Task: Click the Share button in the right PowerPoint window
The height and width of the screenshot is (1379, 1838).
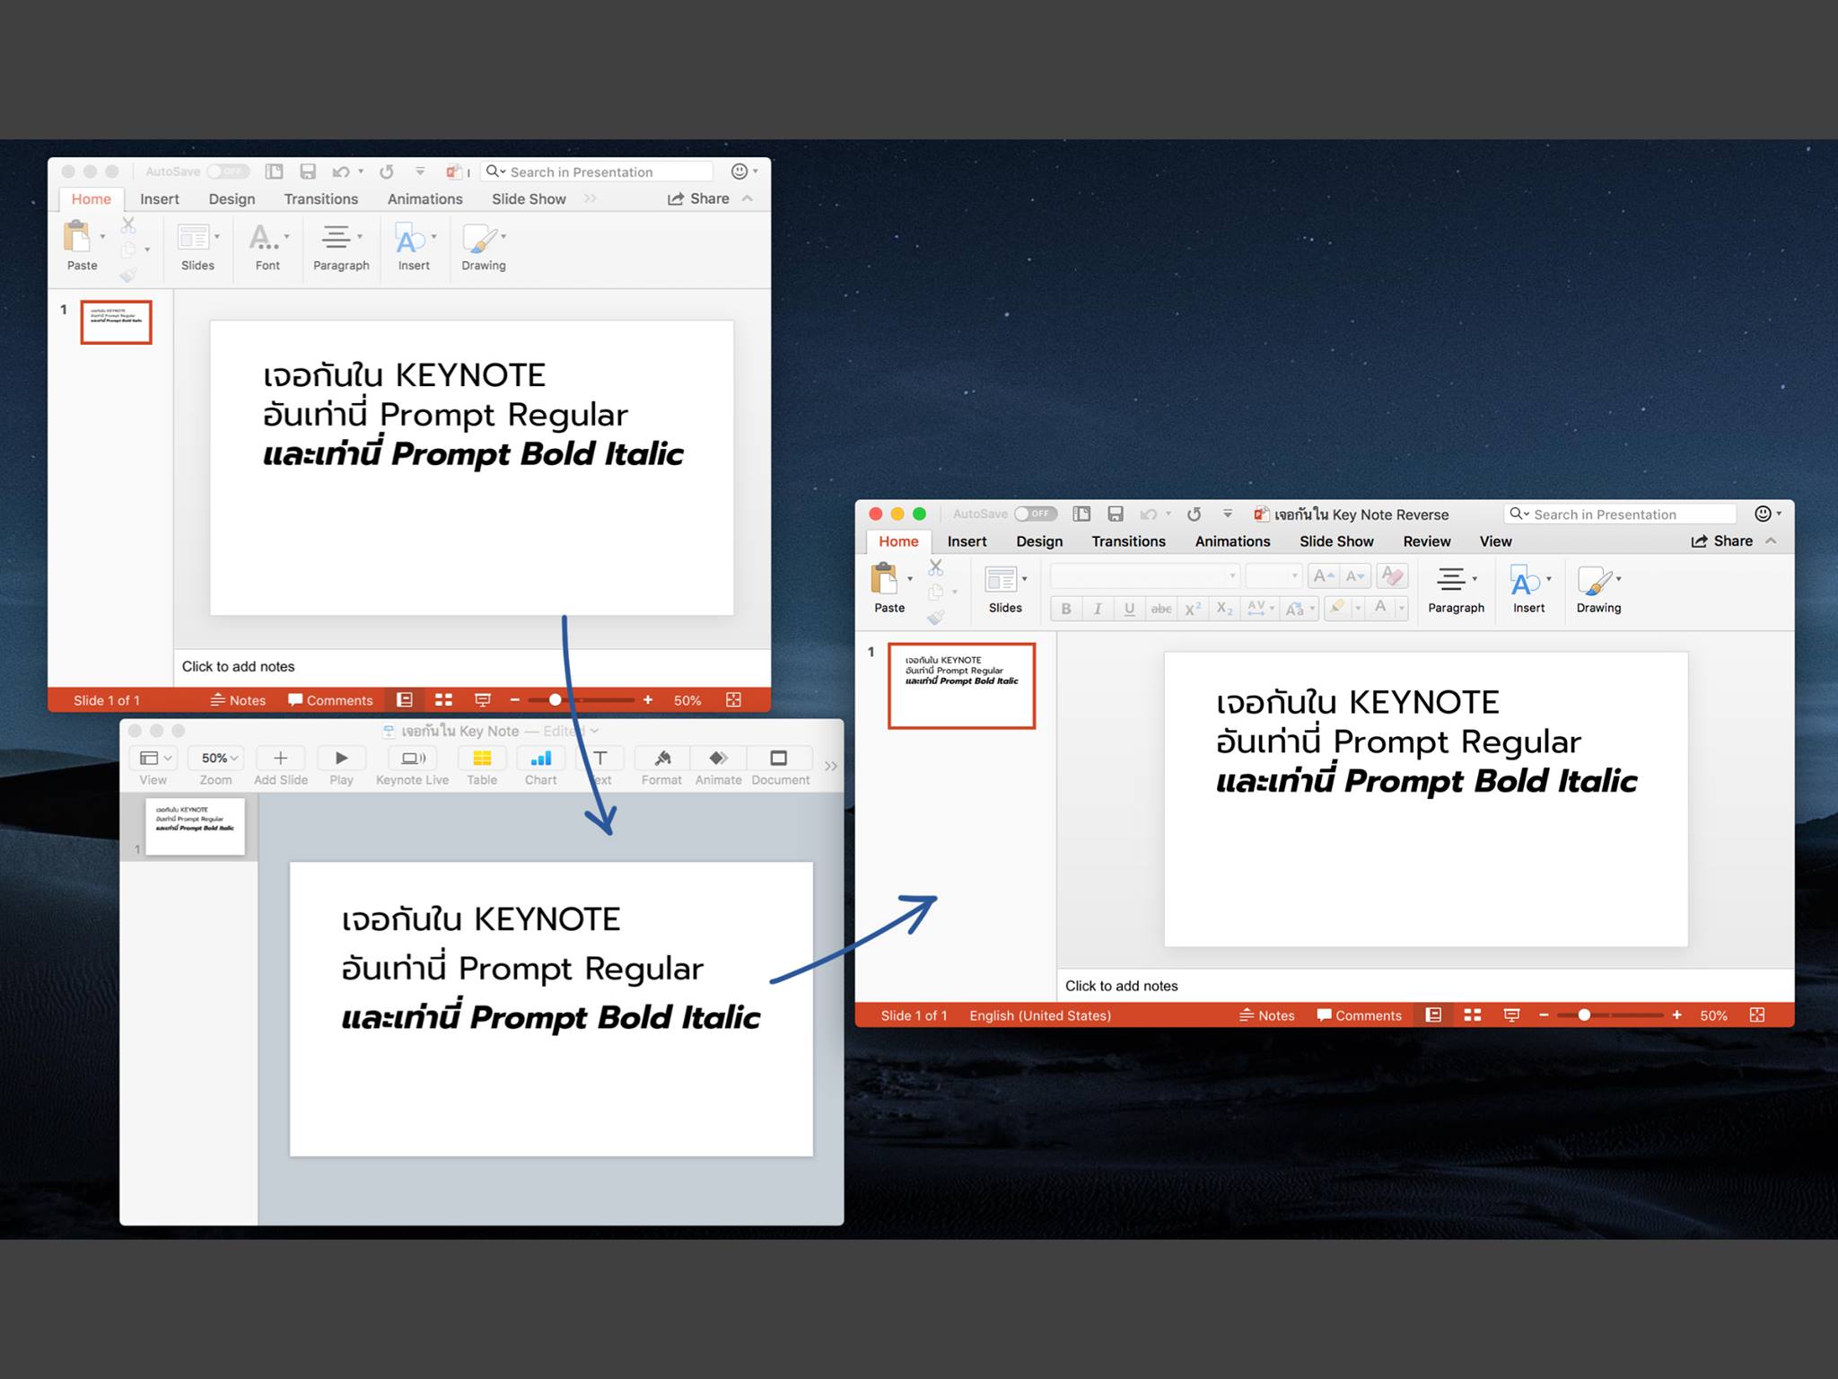Action: (1722, 541)
